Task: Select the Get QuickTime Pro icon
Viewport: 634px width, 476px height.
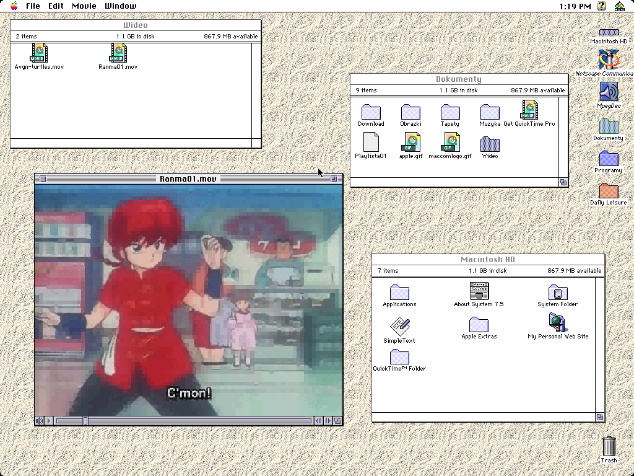Action: (529, 110)
